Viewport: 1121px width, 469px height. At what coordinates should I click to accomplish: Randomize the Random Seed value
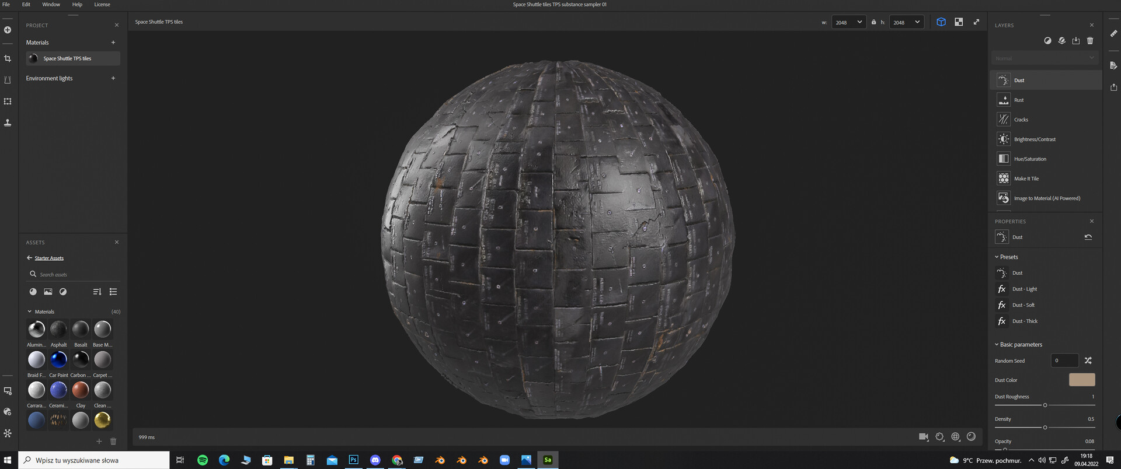[1088, 360]
